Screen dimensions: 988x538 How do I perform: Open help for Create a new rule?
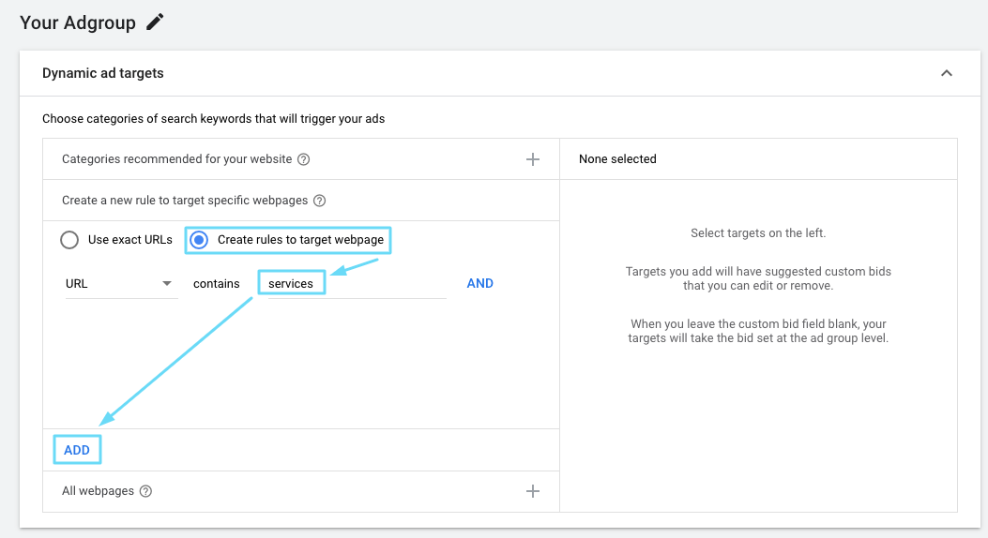pos(319,201)
